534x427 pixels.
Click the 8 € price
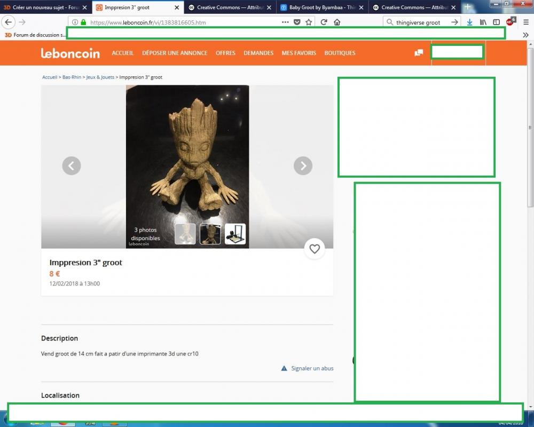(54, 274)
